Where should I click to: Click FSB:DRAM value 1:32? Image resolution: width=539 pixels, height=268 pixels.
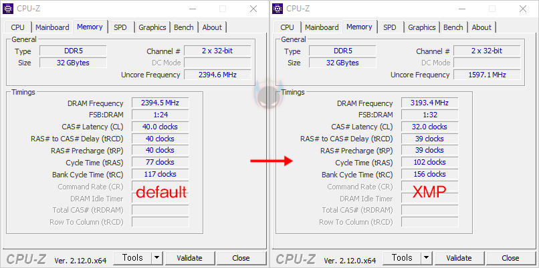pyautogui.click(x=430, y=115)
